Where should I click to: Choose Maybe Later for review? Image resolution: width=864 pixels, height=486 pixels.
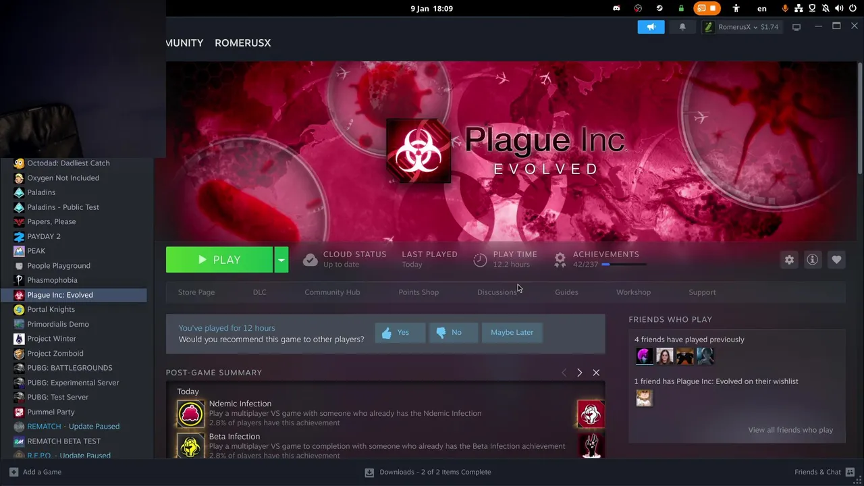click(x=512, y=332)
